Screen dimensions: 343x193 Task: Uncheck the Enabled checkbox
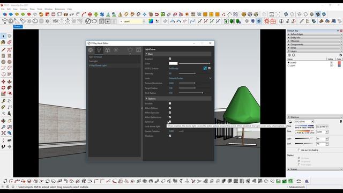pos(170,58)
